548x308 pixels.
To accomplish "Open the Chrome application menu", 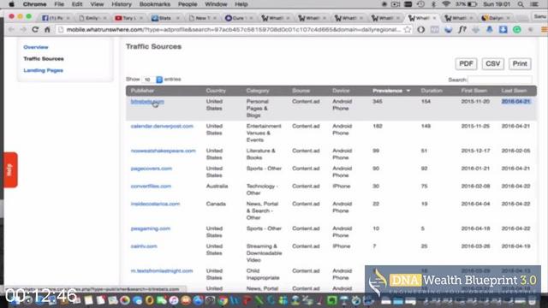I will click(x=34, y=4).
